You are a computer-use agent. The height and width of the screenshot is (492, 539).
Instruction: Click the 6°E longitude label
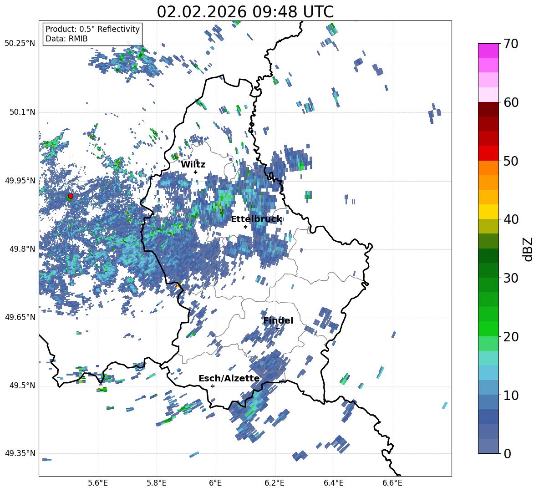[x=215, y=483]
